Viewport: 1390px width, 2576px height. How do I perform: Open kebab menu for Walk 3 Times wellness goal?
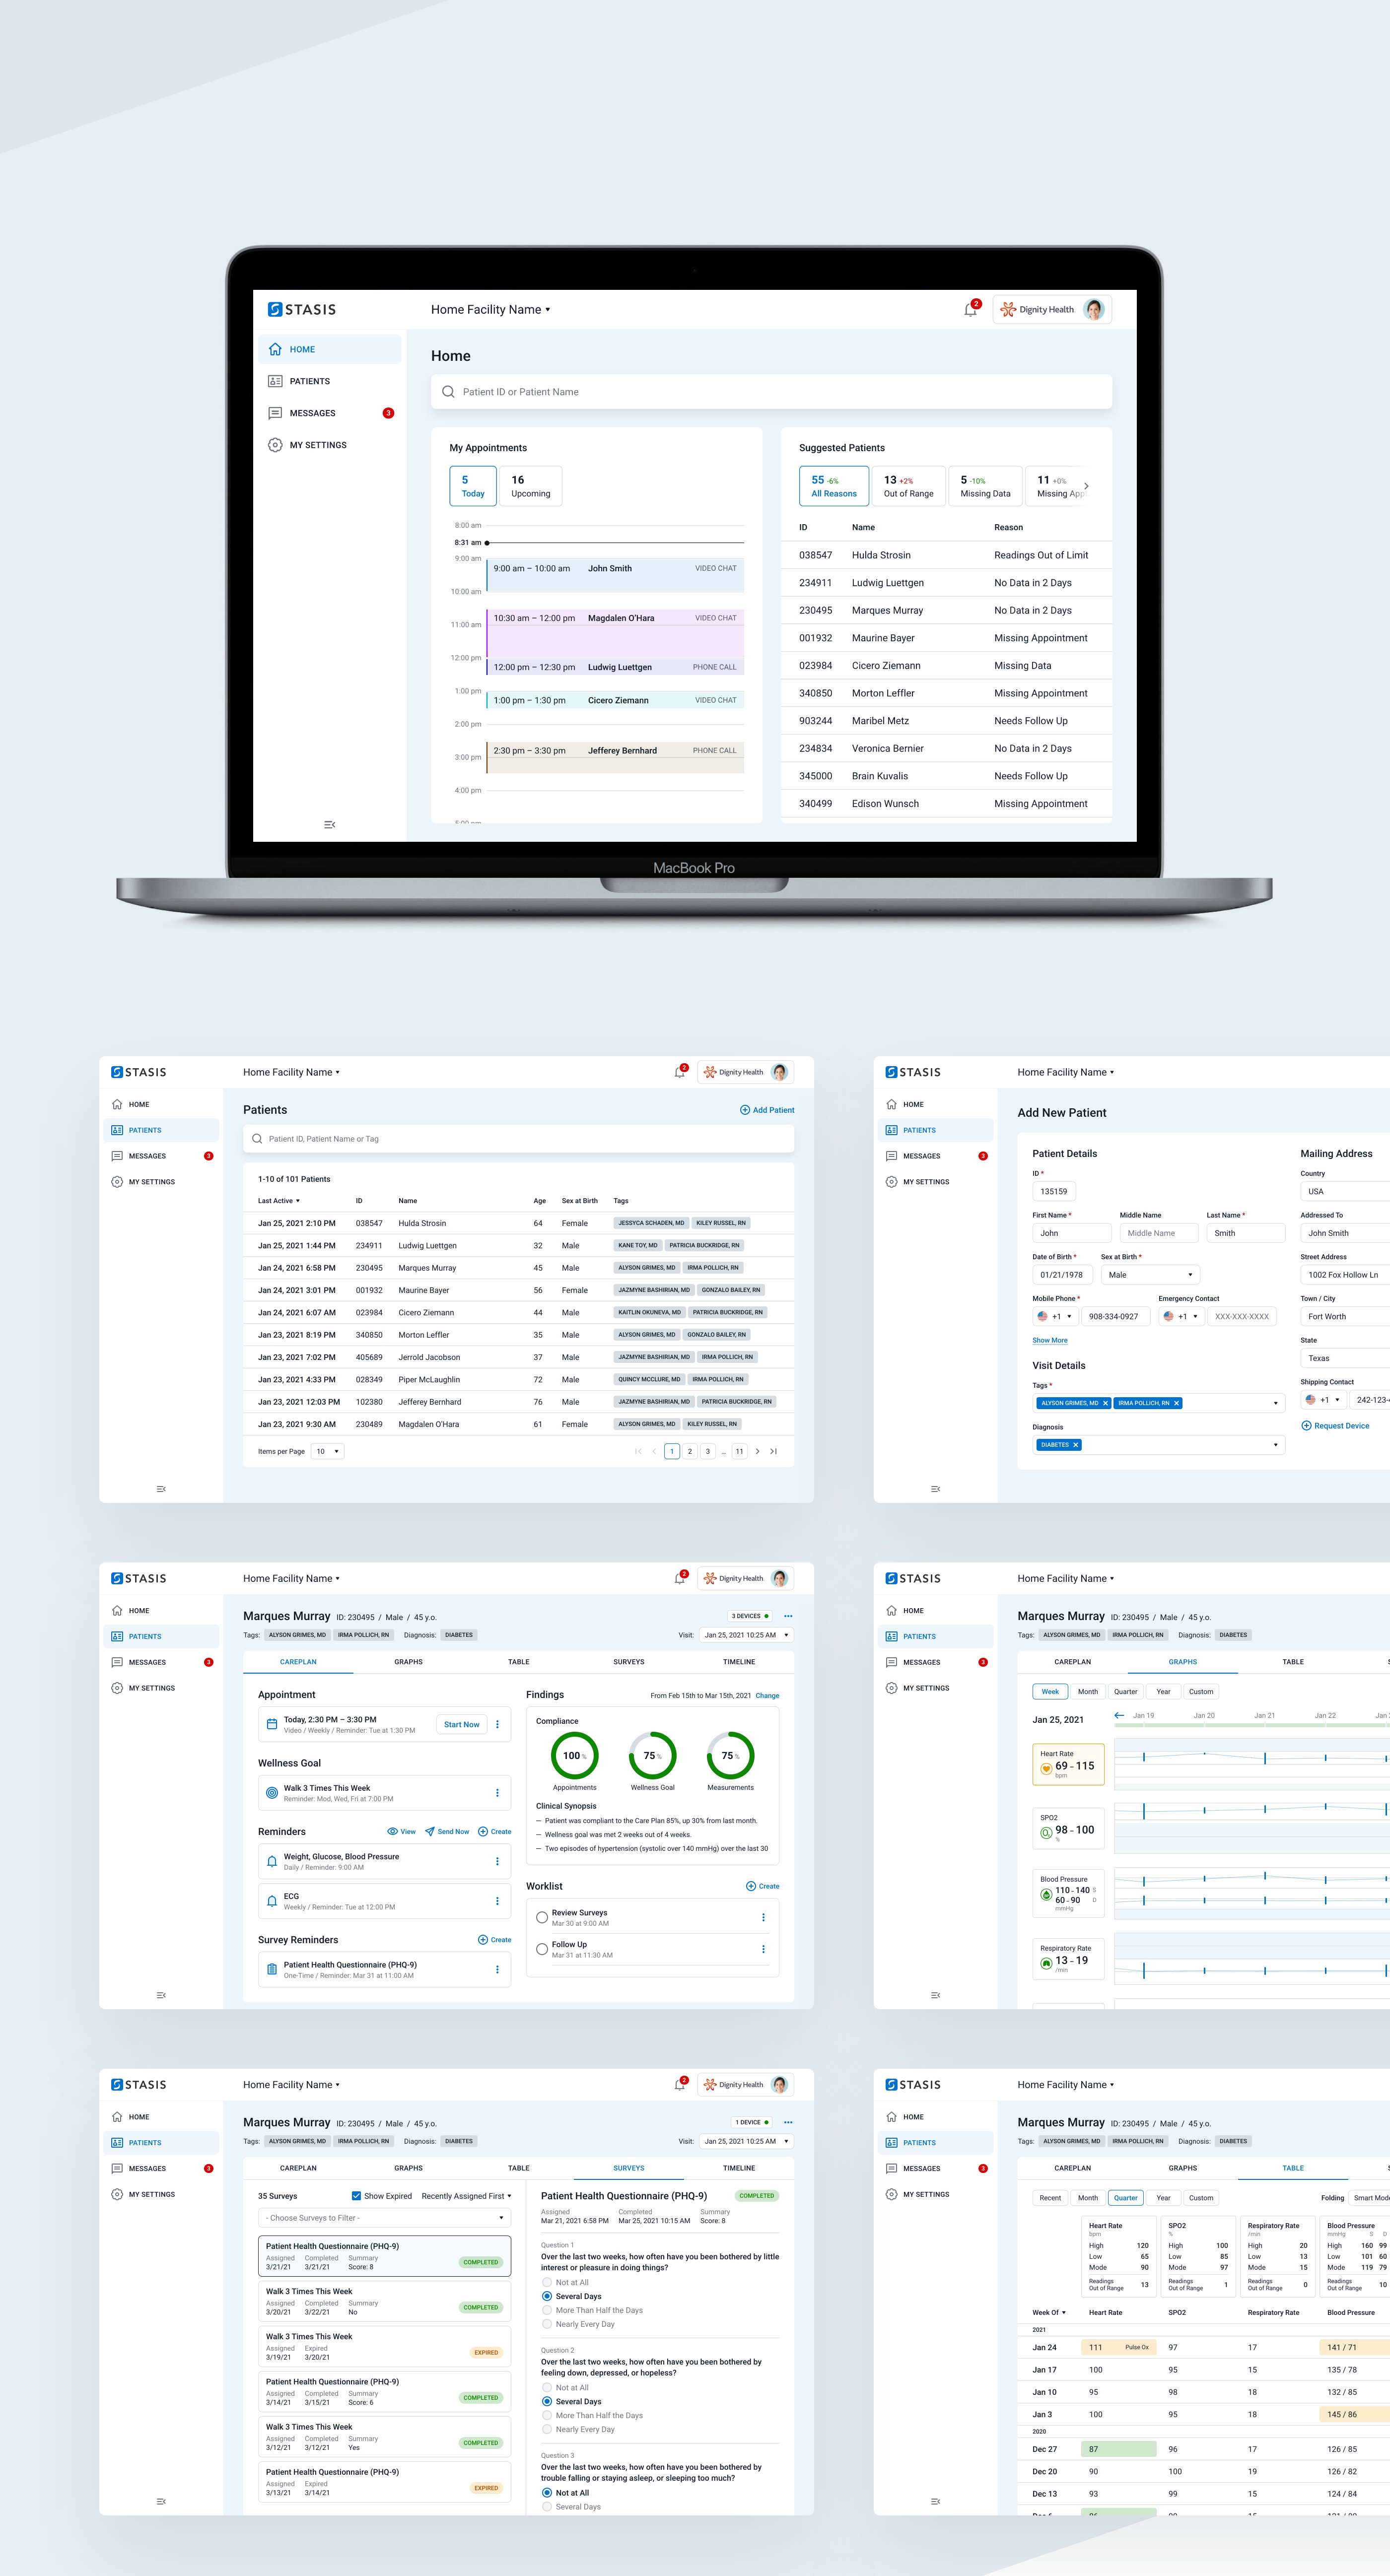coord(497,1793)
